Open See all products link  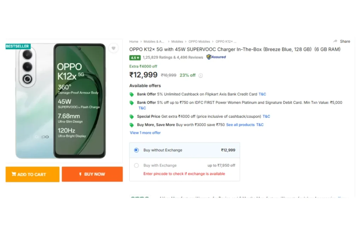[240, 125]
